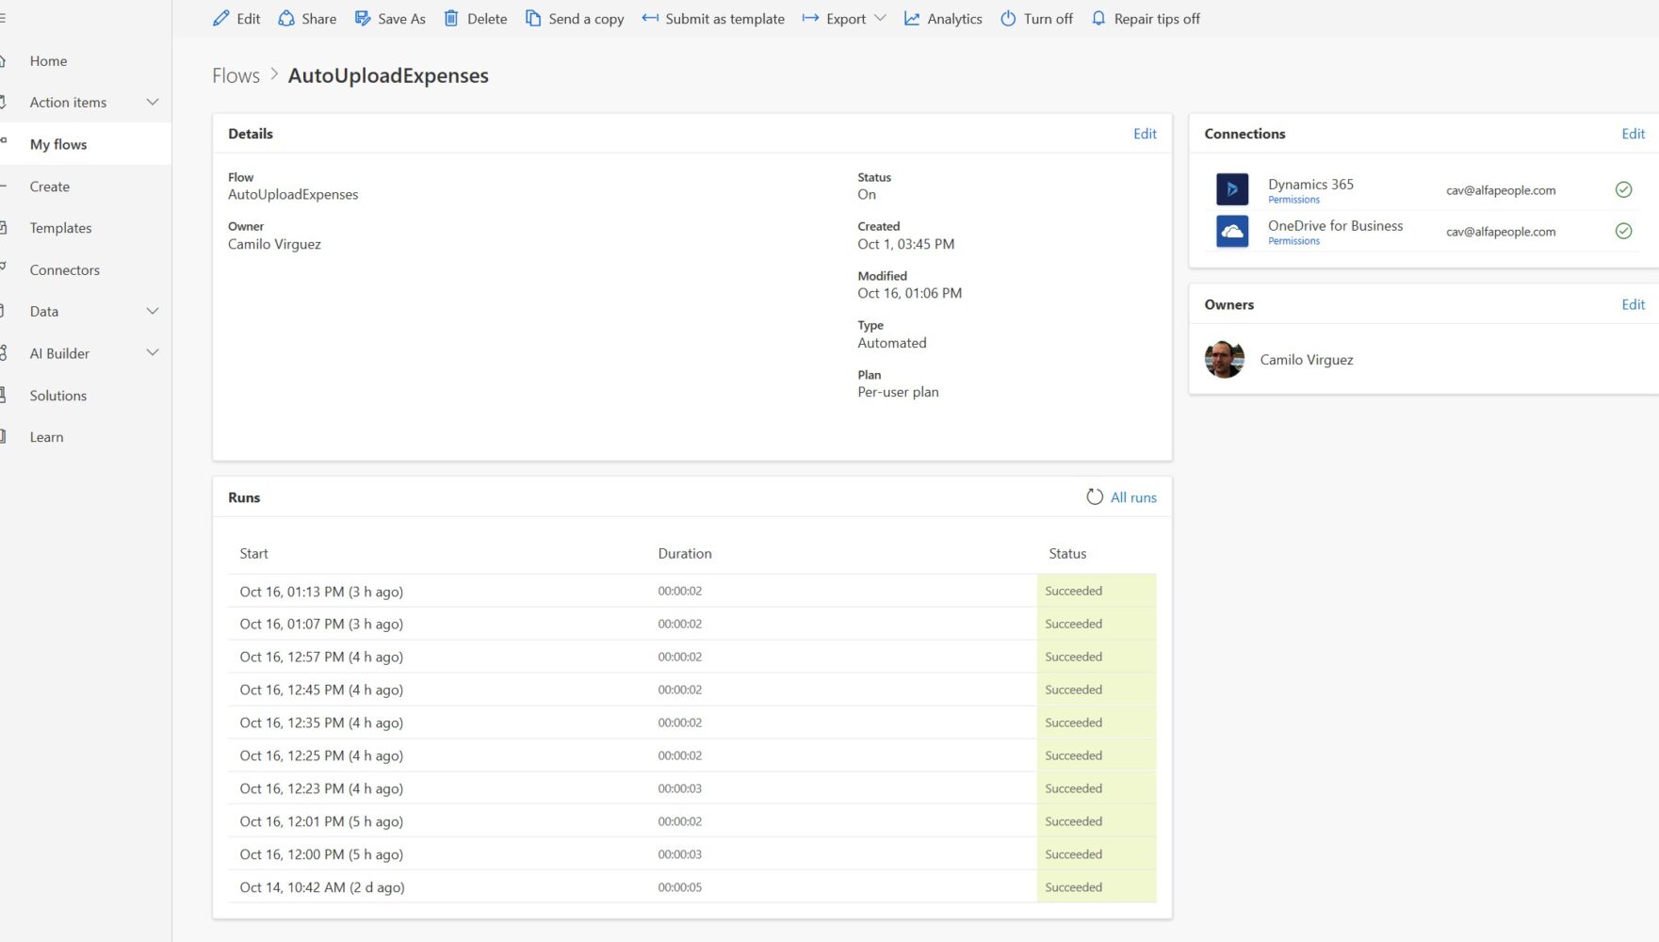
Task: Open All runs history
Action: coord(1132,496)
